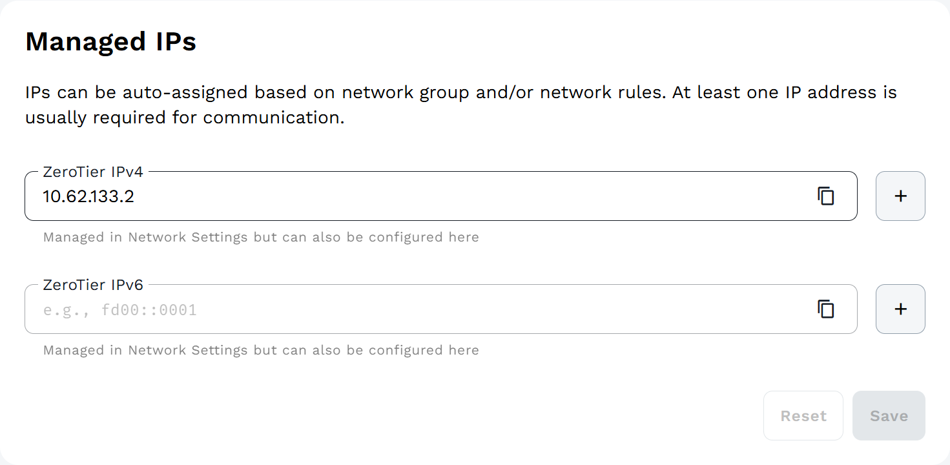The image size is (950, 465).
Task: Add another ZeroTier IPv6 address
Action: tap(900, 309)
